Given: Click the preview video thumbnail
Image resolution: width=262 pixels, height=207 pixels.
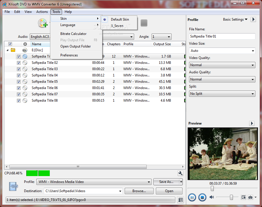Looking at the screenshot, I should [223, 154].
